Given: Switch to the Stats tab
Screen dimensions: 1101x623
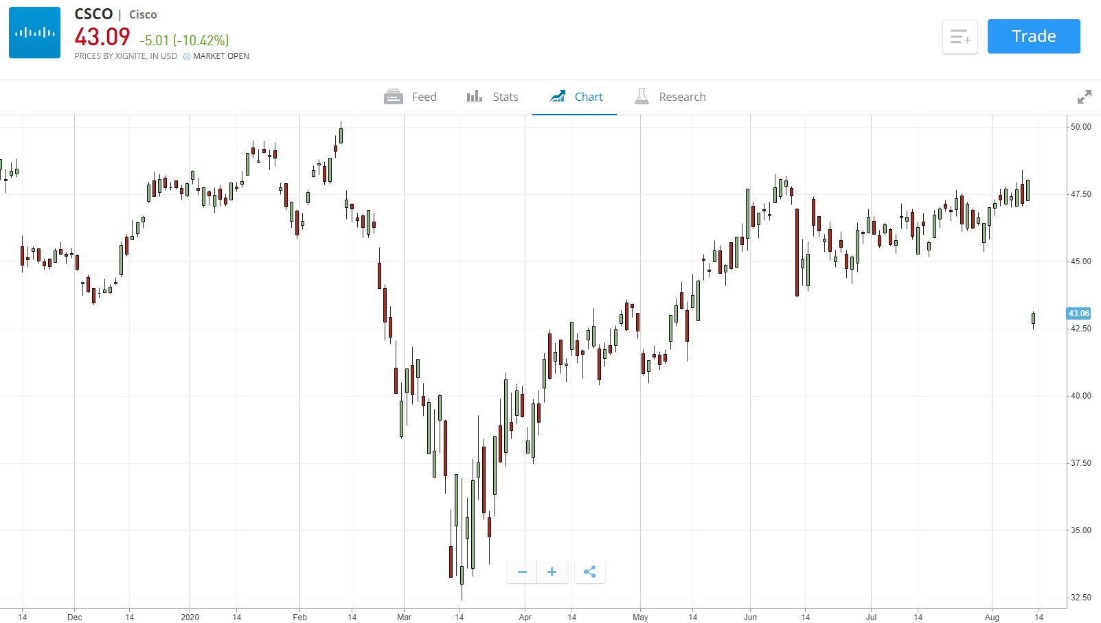Looking at the screenshot, I should (x=505, y=97).
